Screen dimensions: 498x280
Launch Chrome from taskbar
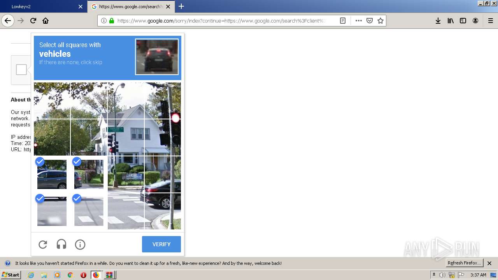click(70, 275)
